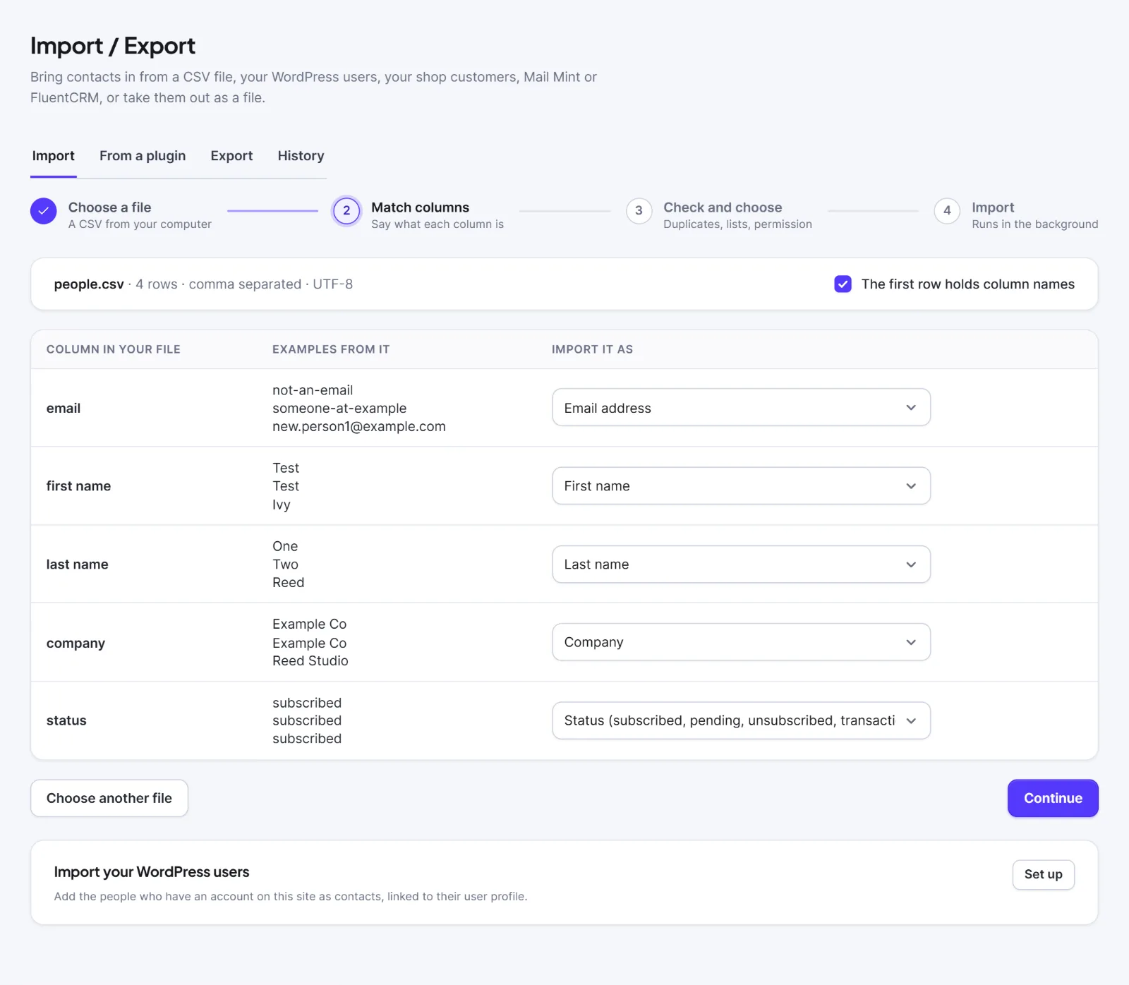The width and height of the screenshot is (1129, 985).
Task: Click the Continue button
Action: point(1053,798)
